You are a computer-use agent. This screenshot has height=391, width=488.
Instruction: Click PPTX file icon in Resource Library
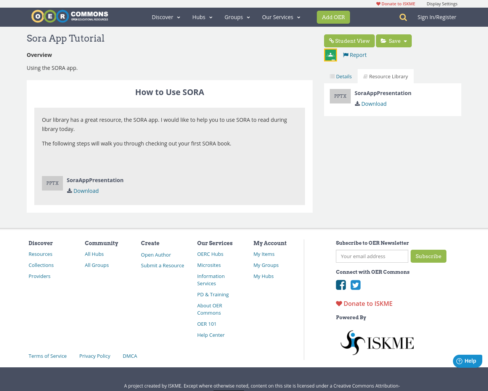[x=340, y=96]
